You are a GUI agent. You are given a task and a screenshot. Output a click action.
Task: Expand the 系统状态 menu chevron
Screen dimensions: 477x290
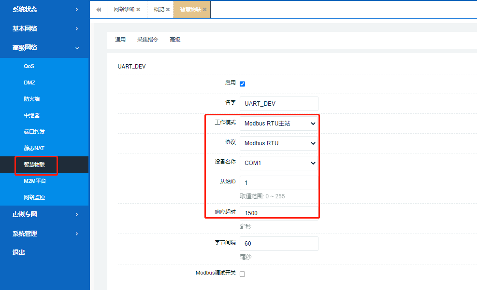[x=77, y=9]
